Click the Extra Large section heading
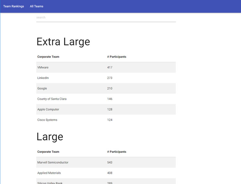This screenshot has width=241, height=184. 63,42
